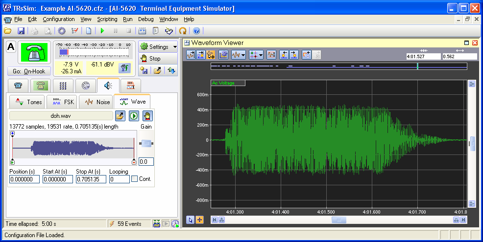Click the green telephone line status icon

[x=34, y=53]
